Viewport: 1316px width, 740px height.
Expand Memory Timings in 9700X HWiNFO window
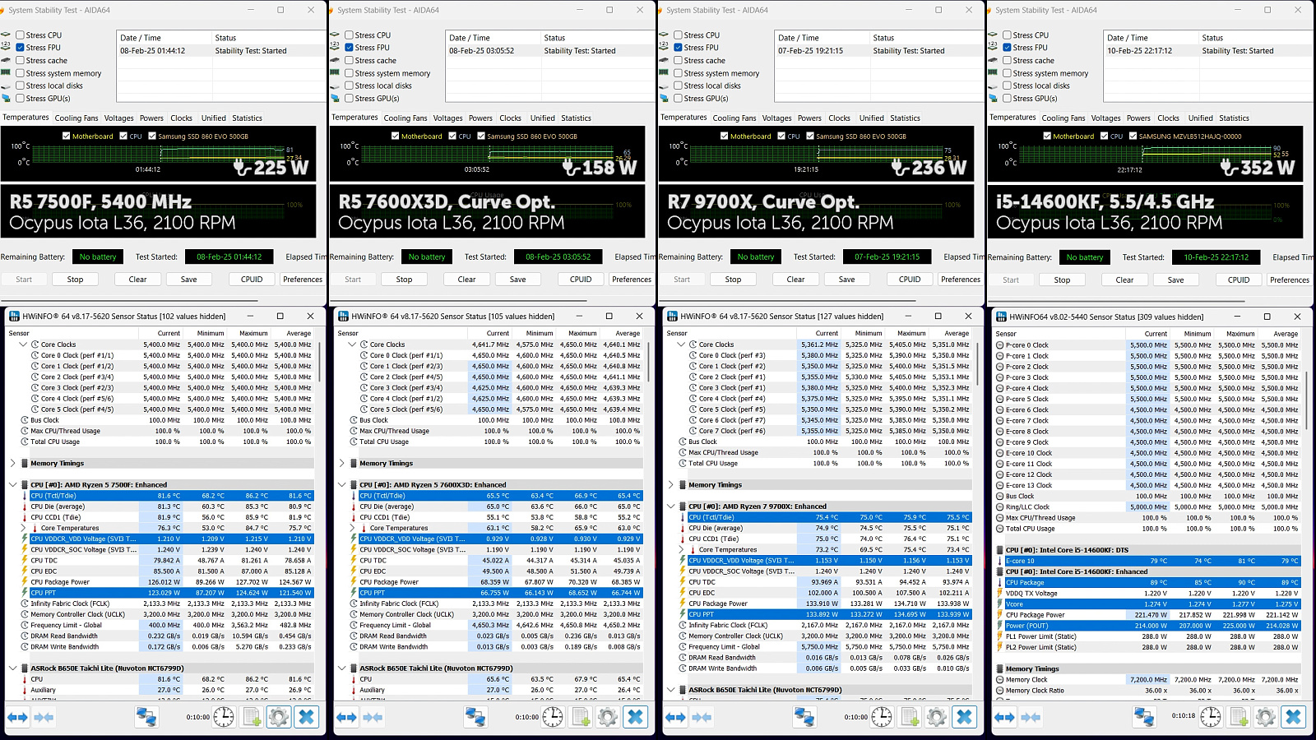[x=671, y=484]
